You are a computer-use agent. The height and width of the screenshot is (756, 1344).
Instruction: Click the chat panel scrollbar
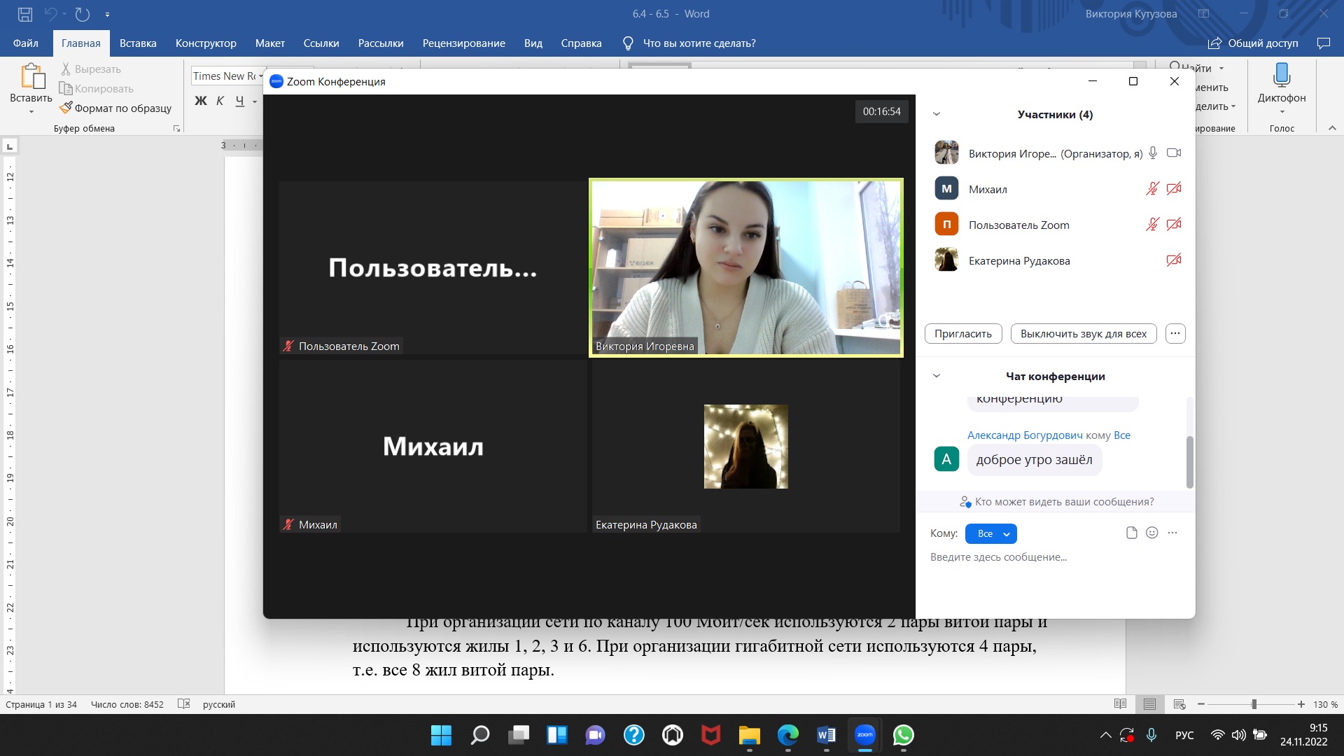pyautogui.click(x=1189, y=462)
